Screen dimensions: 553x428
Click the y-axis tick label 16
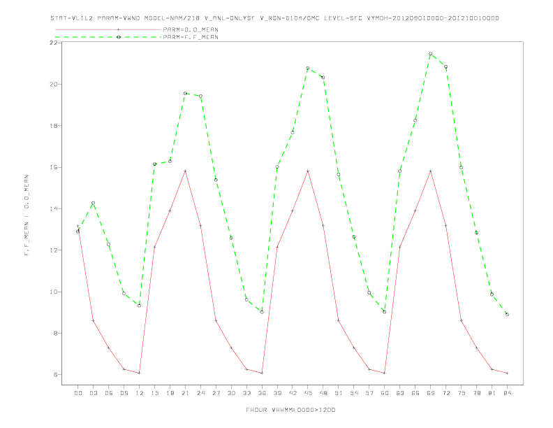coord(53,167)
